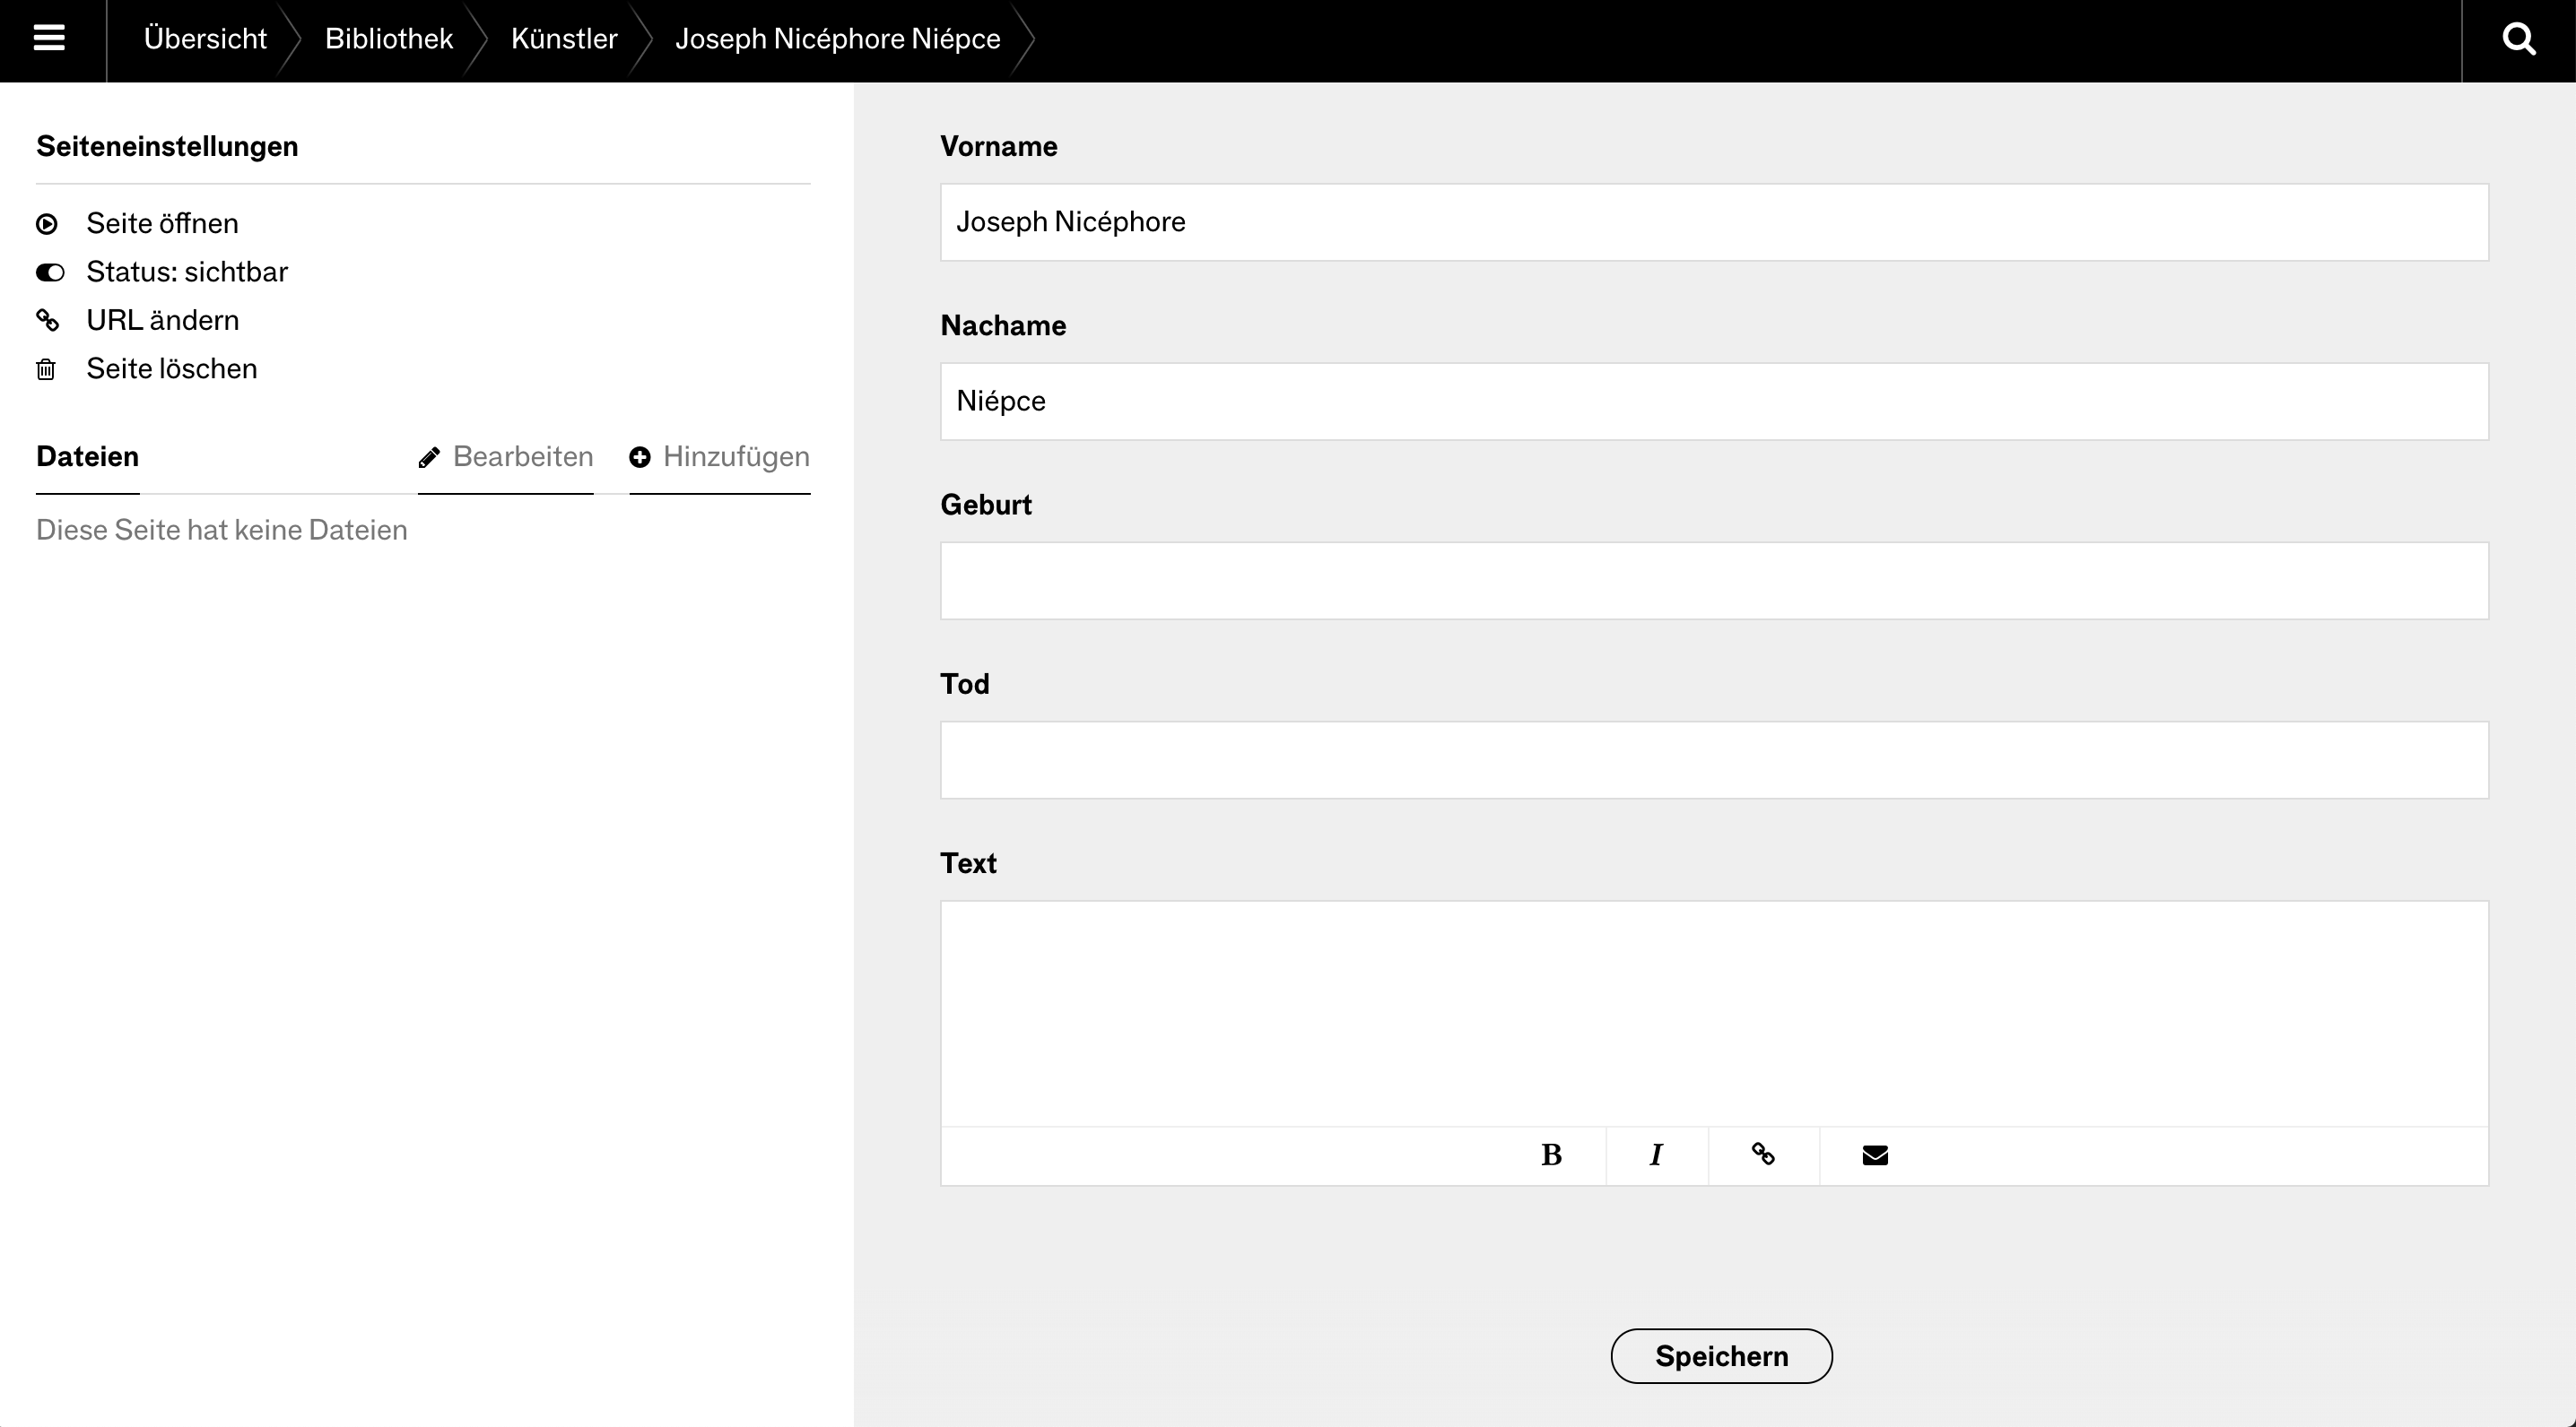Screen dimensions: 2576x1427
Task: Focus the Tod input field
Action: [x=1714, y=759]
